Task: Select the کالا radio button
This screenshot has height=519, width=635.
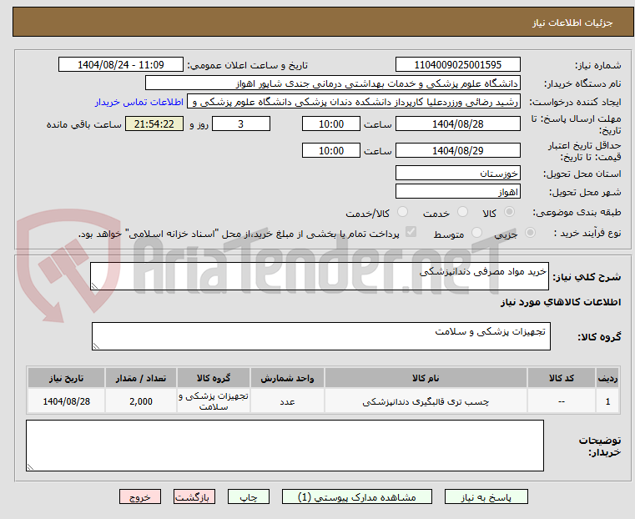Action: [510, 212]
